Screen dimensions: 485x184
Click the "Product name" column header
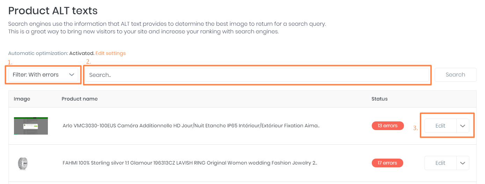click(79, 99)
